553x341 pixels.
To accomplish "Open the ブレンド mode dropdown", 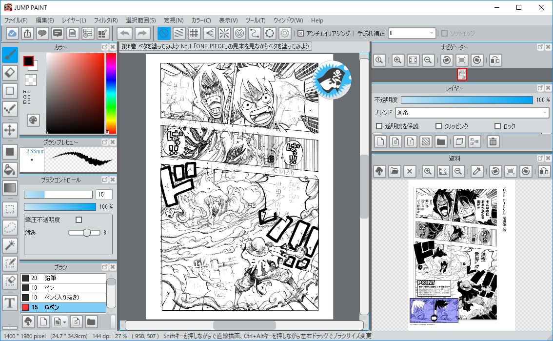I will 472,113.
